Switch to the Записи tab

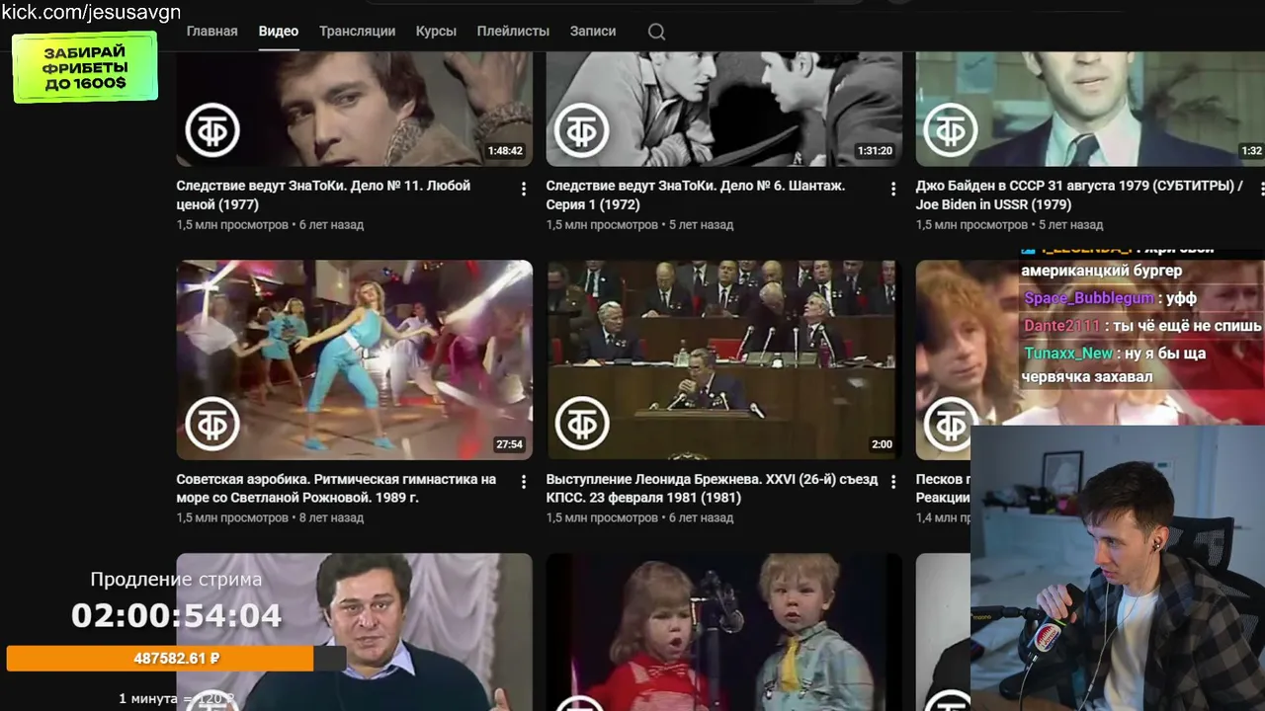[593, 32]
